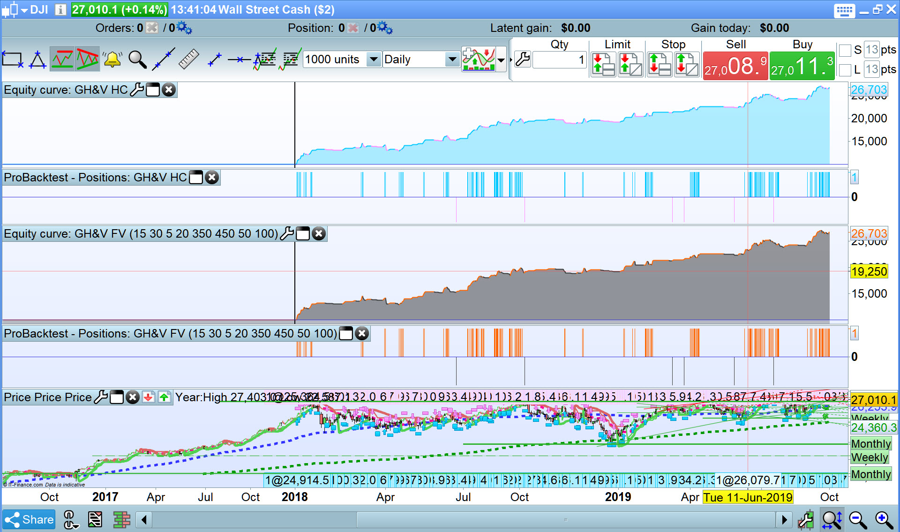The image size is (900, 532).
Task: Expand the indicators button dropdown arrow
Action: point(501,60)
